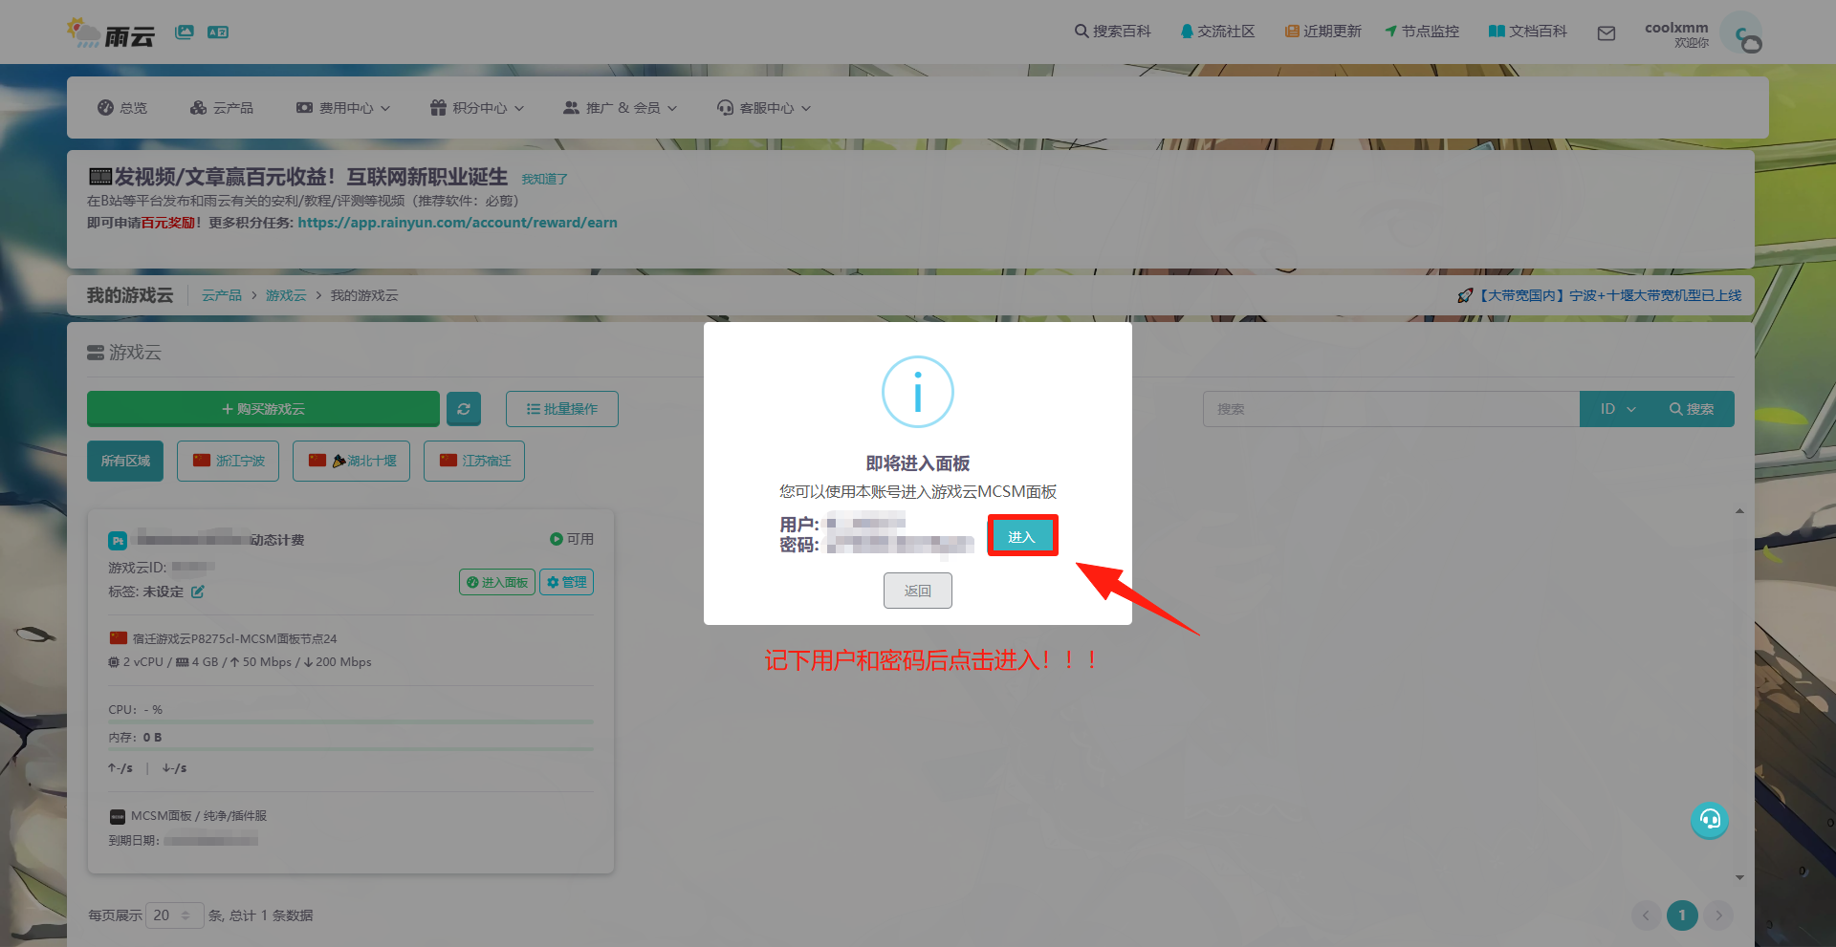Viewport: 1836px width, 947px height.
Task: Open 近期更新 link
Action: 1323,32
